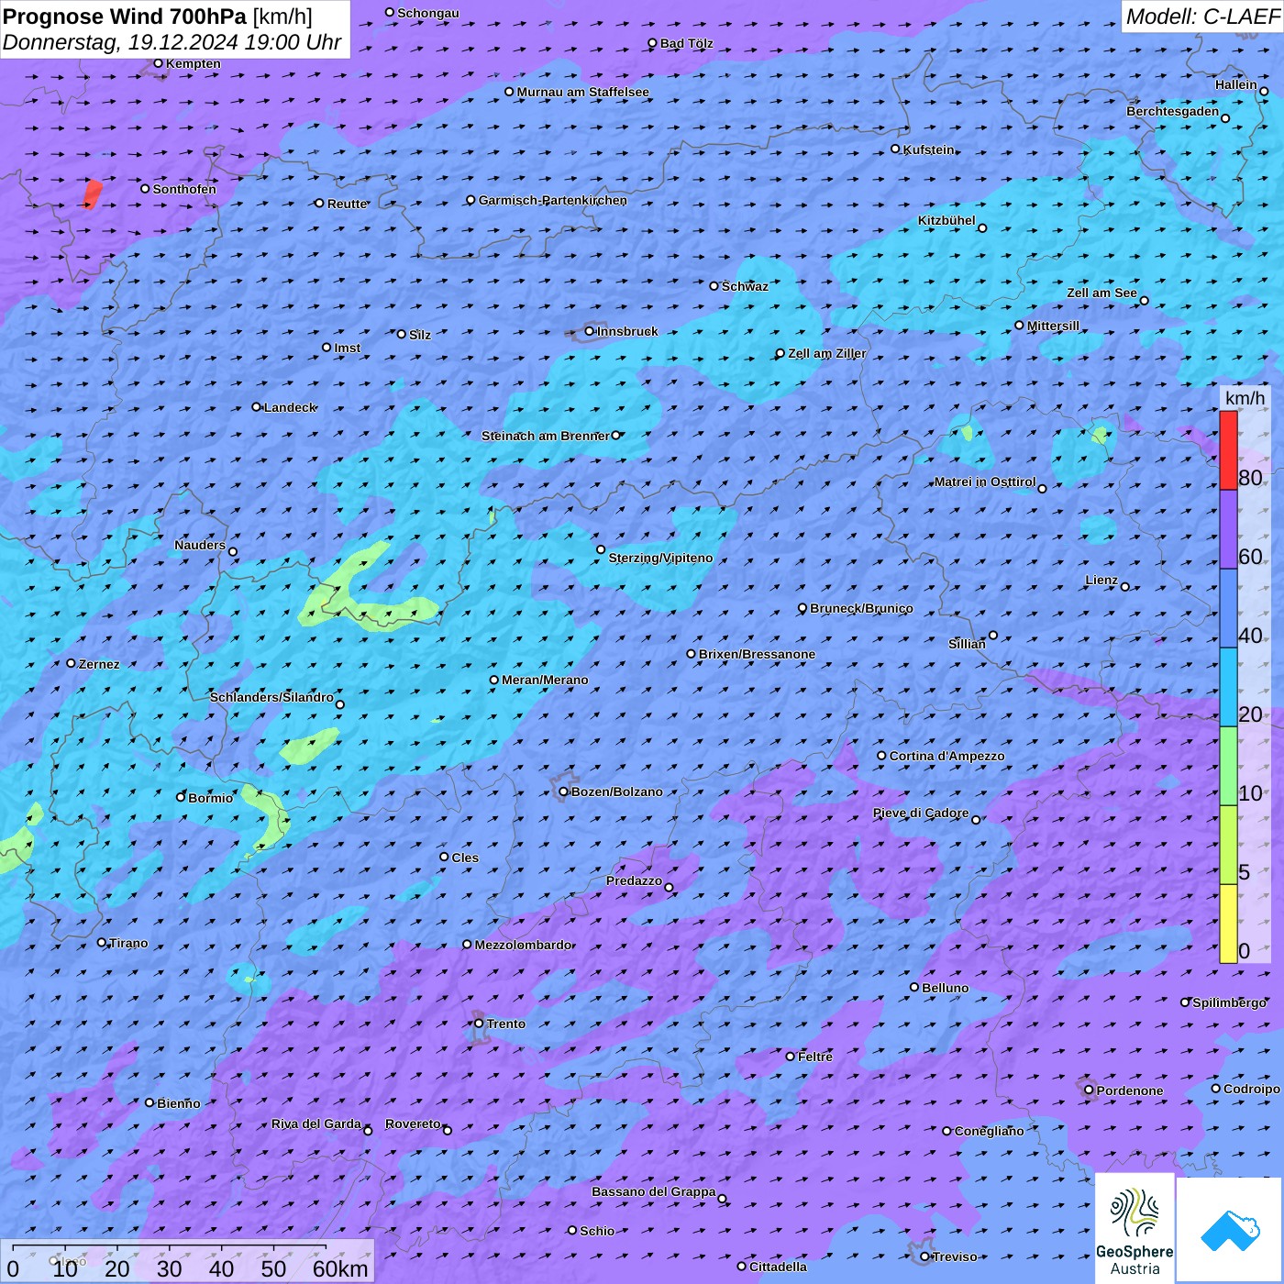Click the 'Mittersill' label

(x=1053, y=326)
